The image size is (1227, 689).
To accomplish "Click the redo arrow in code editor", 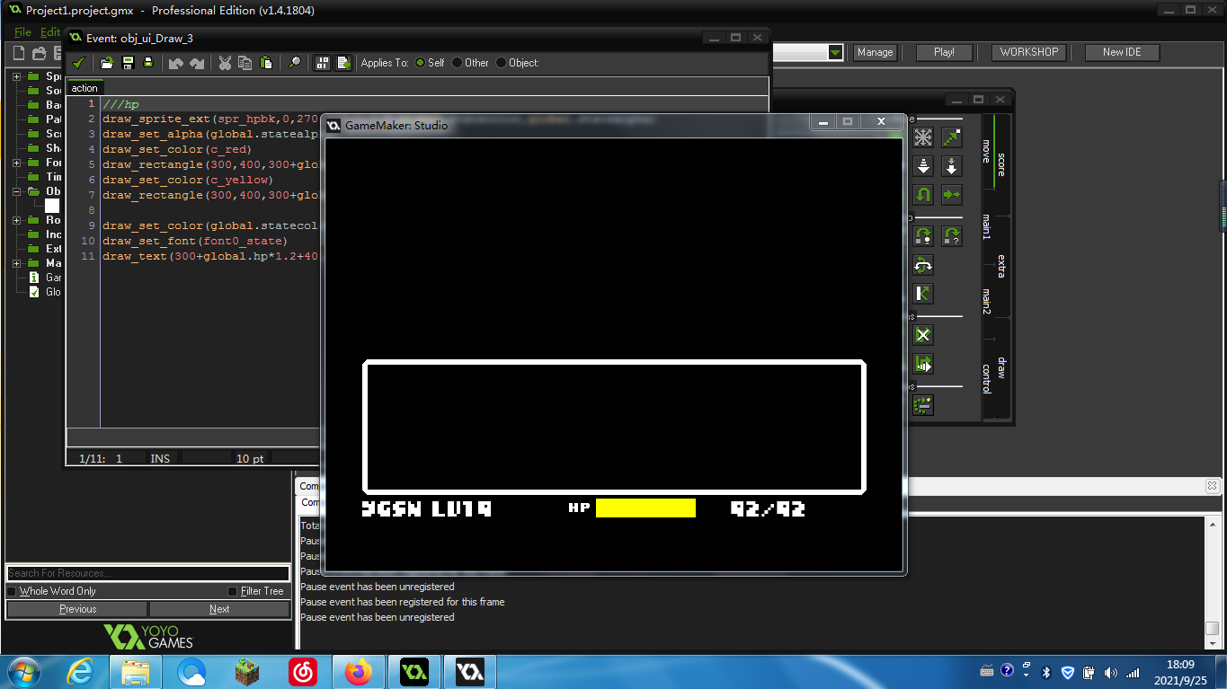I will pyautogui.click(x=197, y=63).
